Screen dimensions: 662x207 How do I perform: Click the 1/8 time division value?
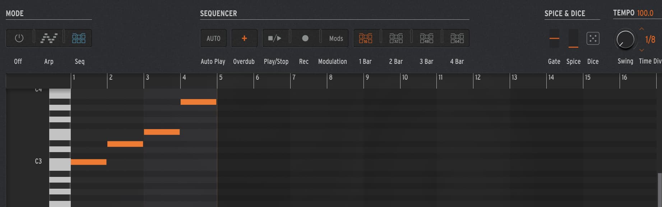(650, 39)
